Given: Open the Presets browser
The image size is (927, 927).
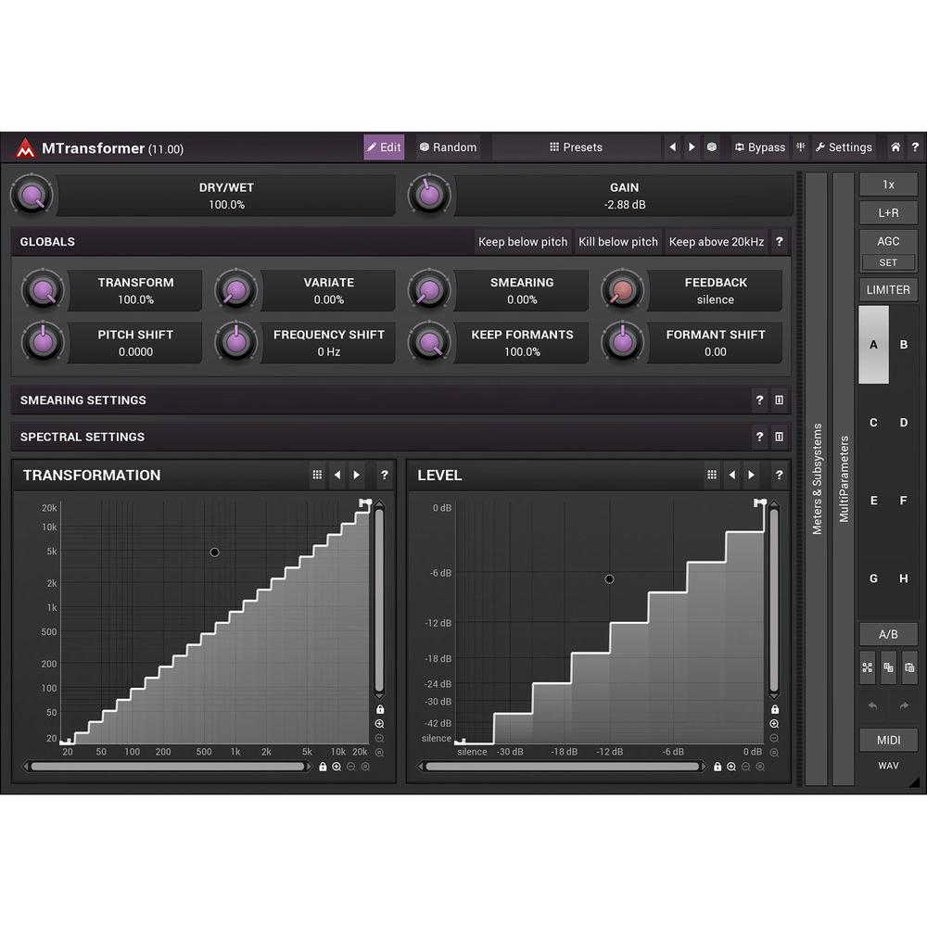Looking at the screenshot, I should tap(577, 146).
